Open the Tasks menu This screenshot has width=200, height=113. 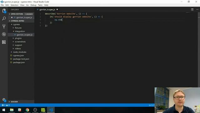40,5
